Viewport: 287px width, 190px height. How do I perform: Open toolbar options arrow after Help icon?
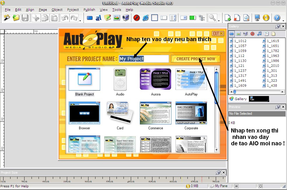click(x=283, y=21)
